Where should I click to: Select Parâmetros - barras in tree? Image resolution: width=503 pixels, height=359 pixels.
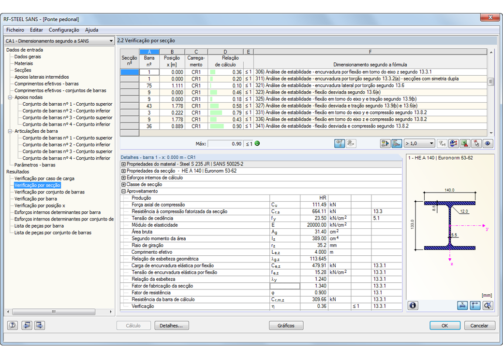click(35, 165)
